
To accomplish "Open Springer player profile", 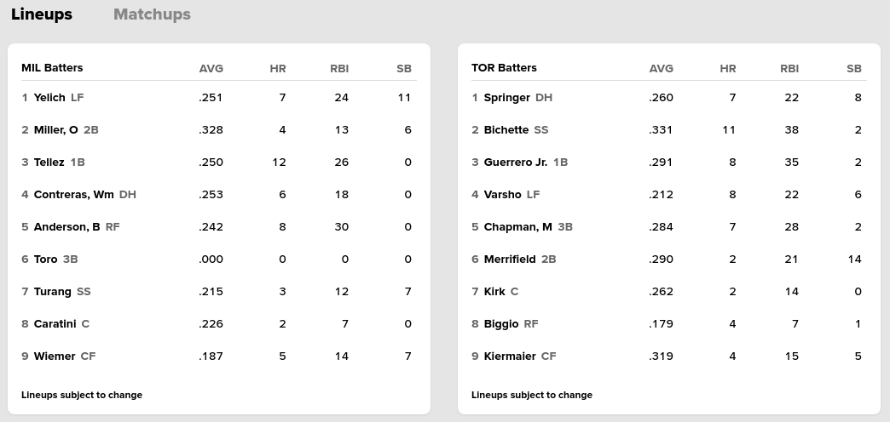I will pyautogui.click(x=506, y=98).
